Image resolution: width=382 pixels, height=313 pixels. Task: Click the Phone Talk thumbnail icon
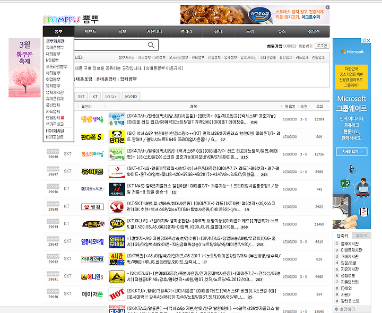[117, 224]
